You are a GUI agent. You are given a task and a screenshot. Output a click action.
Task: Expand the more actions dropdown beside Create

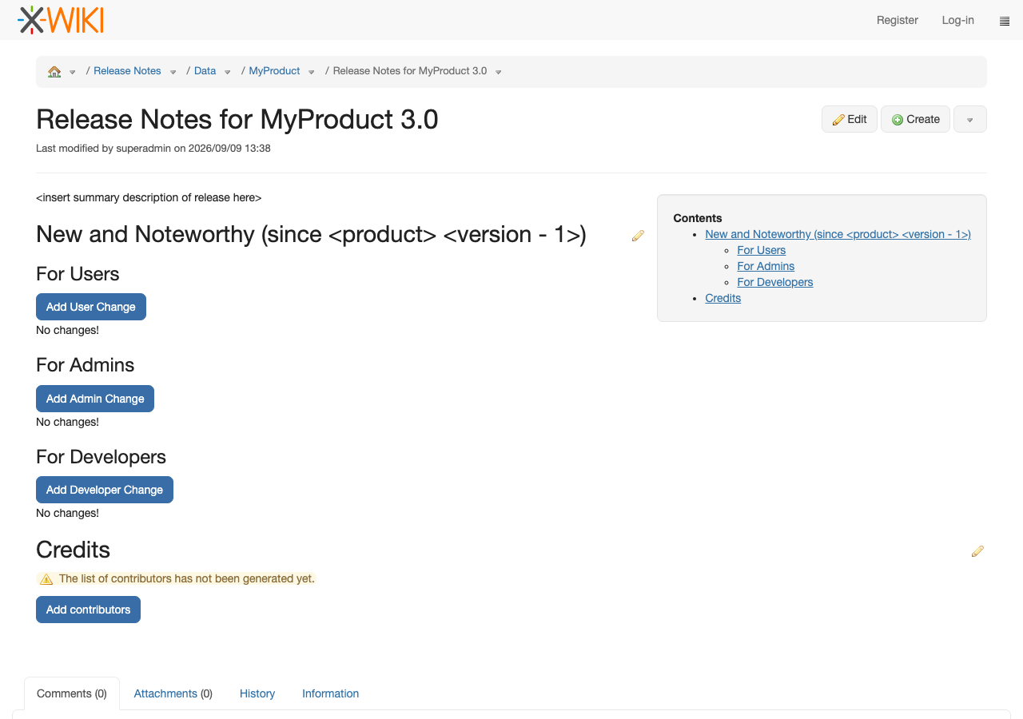tap(970, 119)
